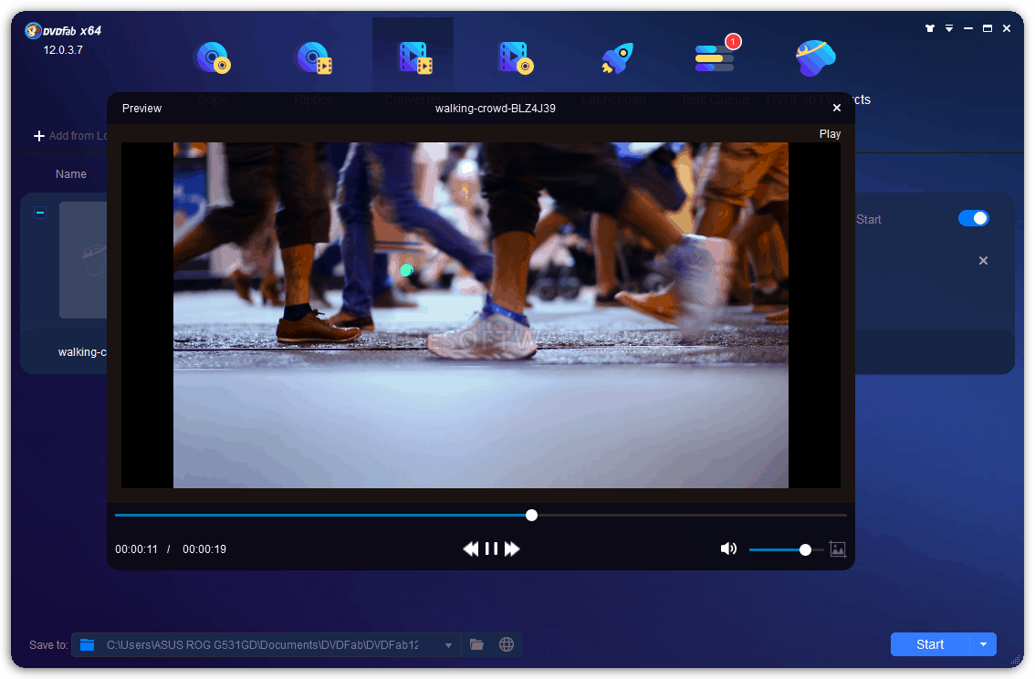This screenshot has width=1035, height=679.
Task: Click the Name column header
Action: pos(70,174)
